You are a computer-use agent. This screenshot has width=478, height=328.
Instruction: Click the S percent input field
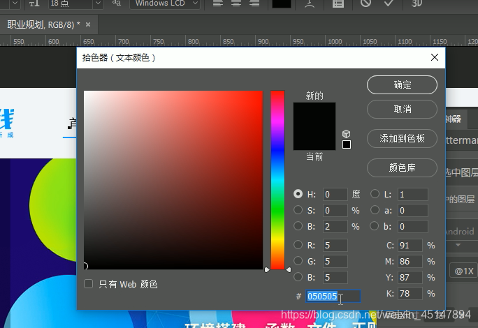(x=335, y=210)
